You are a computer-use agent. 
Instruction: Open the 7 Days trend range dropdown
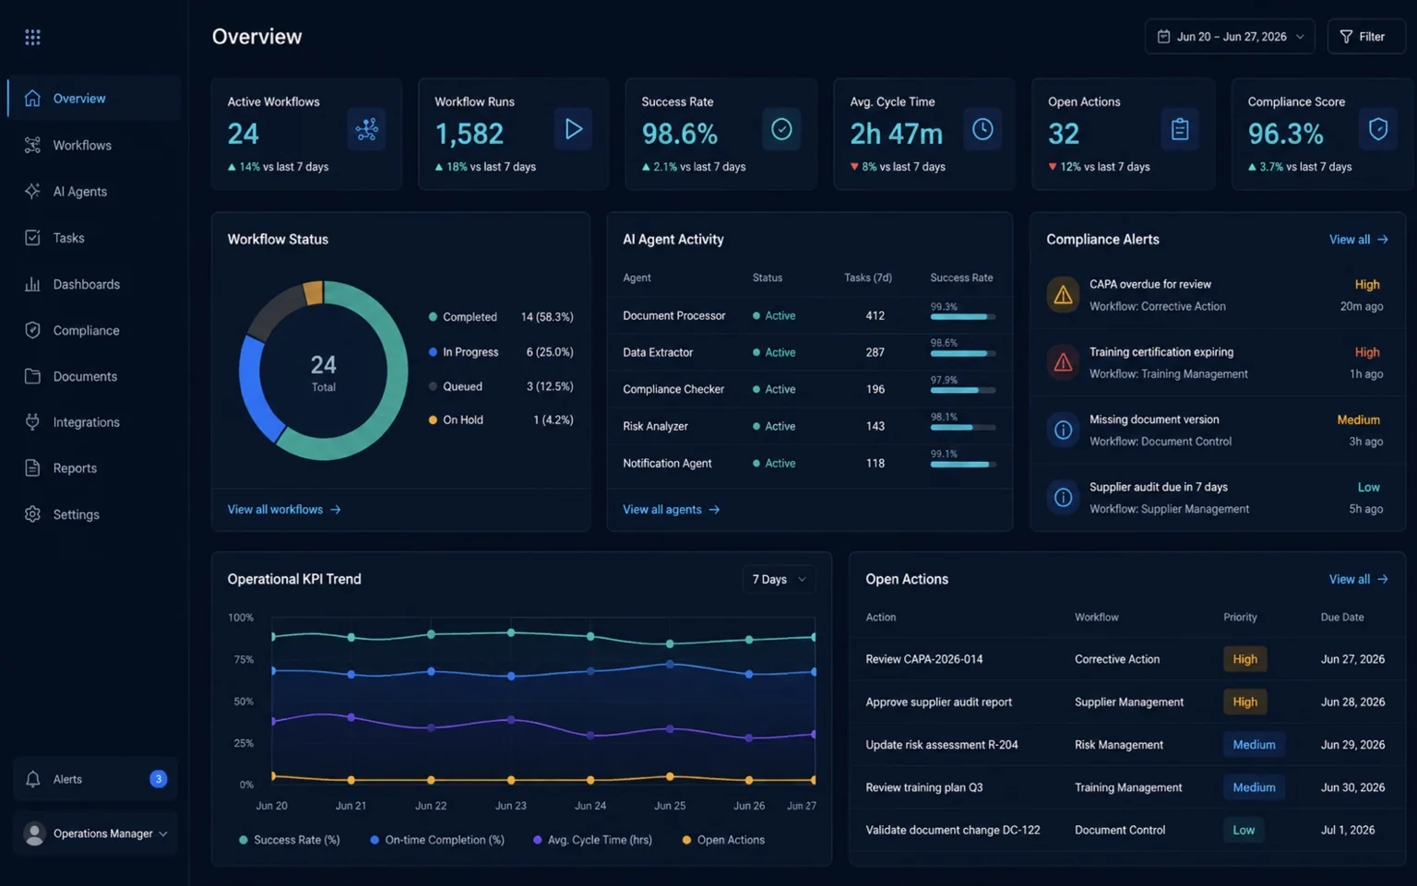779,579
